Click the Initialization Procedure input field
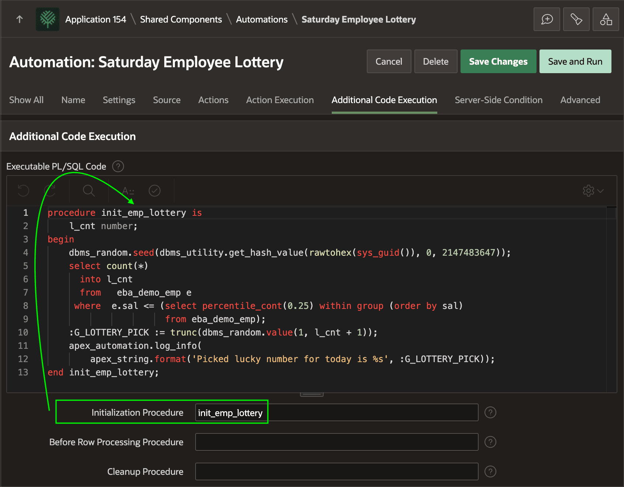 pos(337,412)
